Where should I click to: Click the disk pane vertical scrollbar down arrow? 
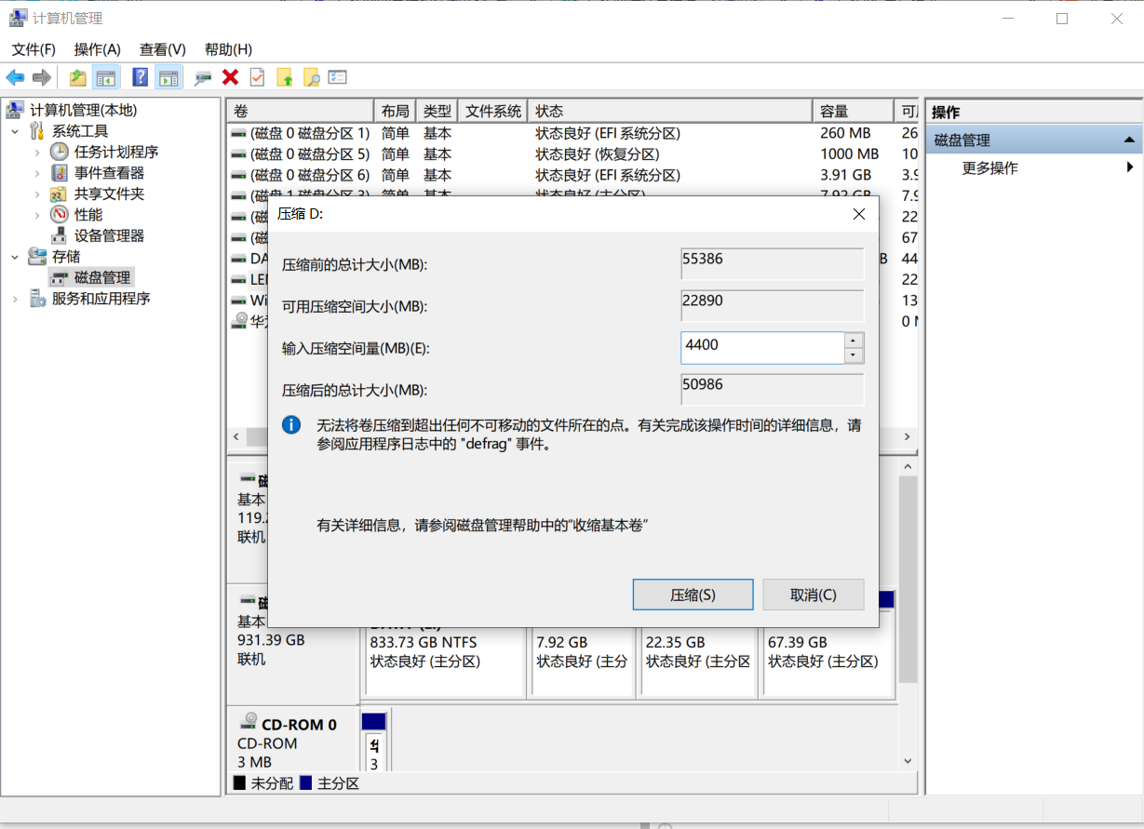click(908, 761)
